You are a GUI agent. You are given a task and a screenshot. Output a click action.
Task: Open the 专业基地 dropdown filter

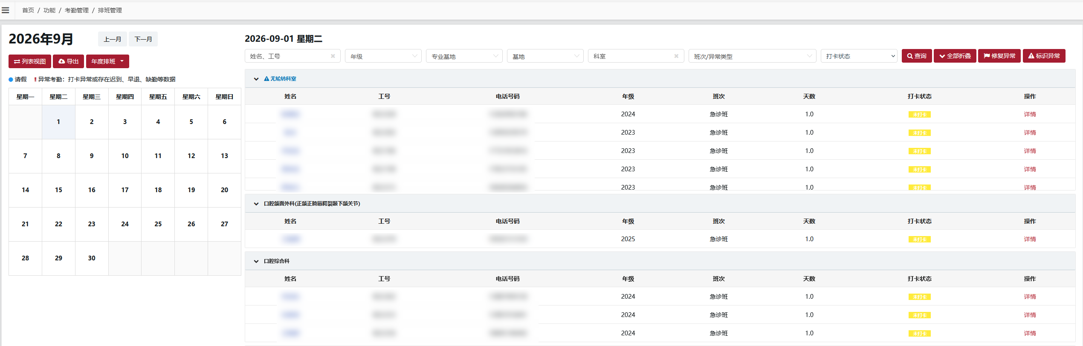point(464,56)
